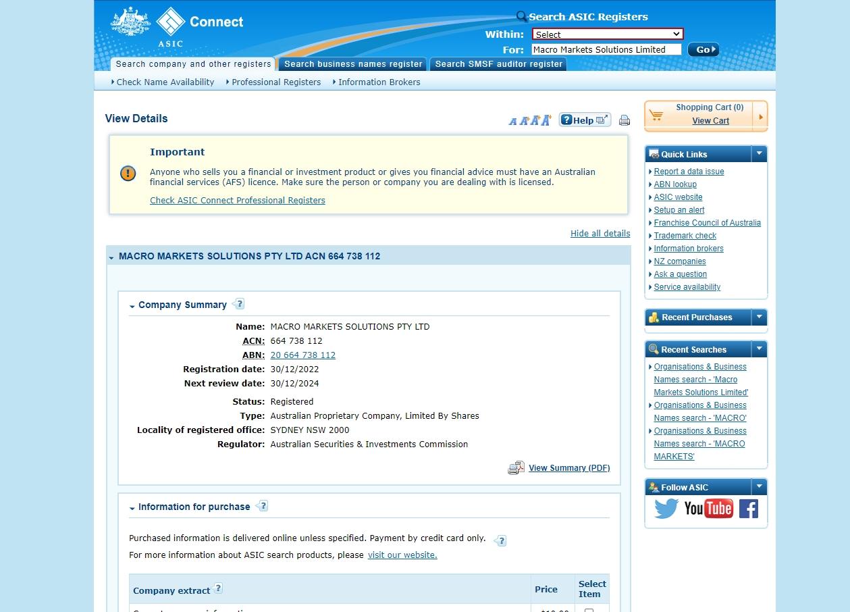This screenshot has width=850, height=612.
Task: Open ASIC website quick link
Action: pos(678,197)
